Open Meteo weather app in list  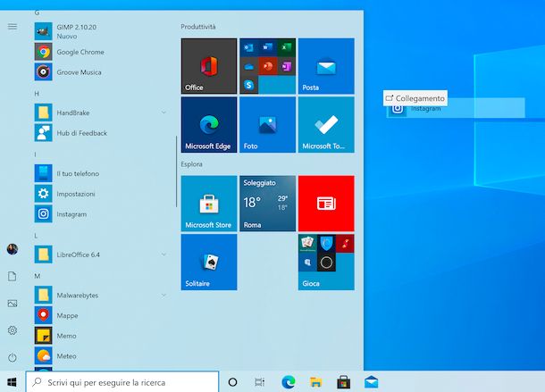click(101, 356)
